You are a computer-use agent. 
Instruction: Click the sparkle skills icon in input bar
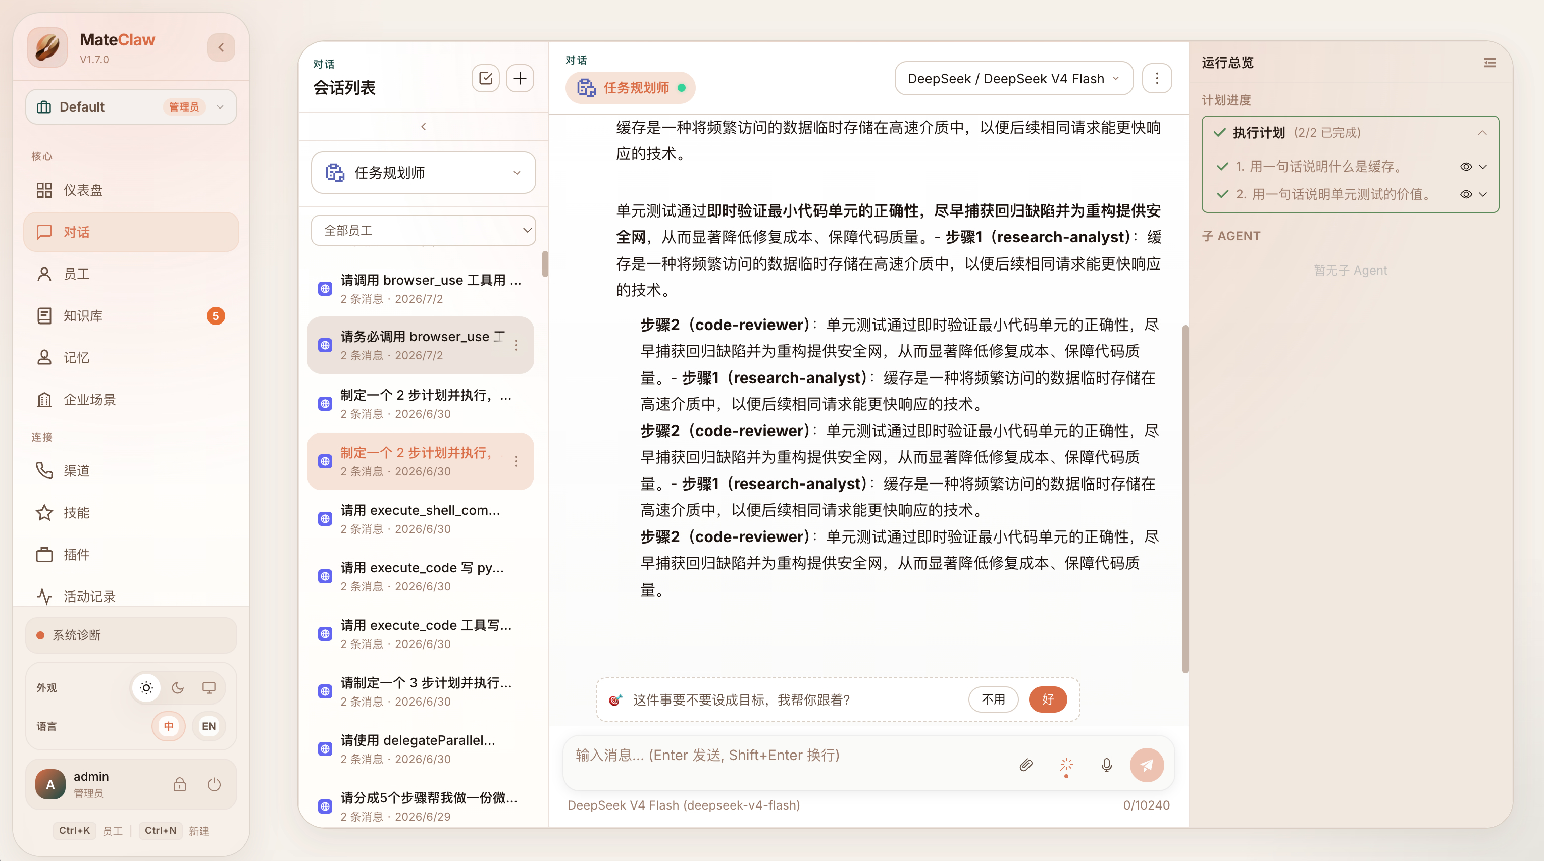coord(1066,765)
